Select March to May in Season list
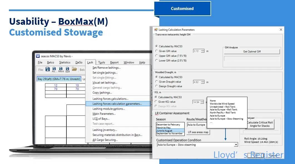This screenshot has width=295, height=164. coord(170,128)
